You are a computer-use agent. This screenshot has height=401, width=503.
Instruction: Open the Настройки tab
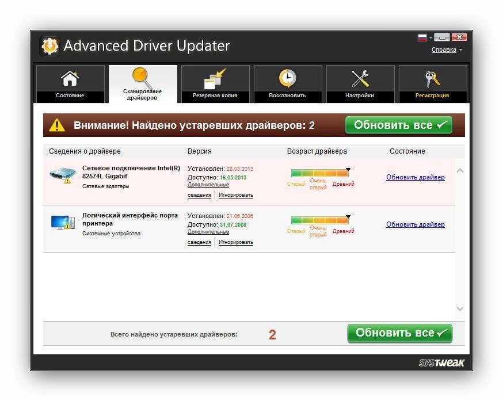pyautogui.click(x=360, y=84)
